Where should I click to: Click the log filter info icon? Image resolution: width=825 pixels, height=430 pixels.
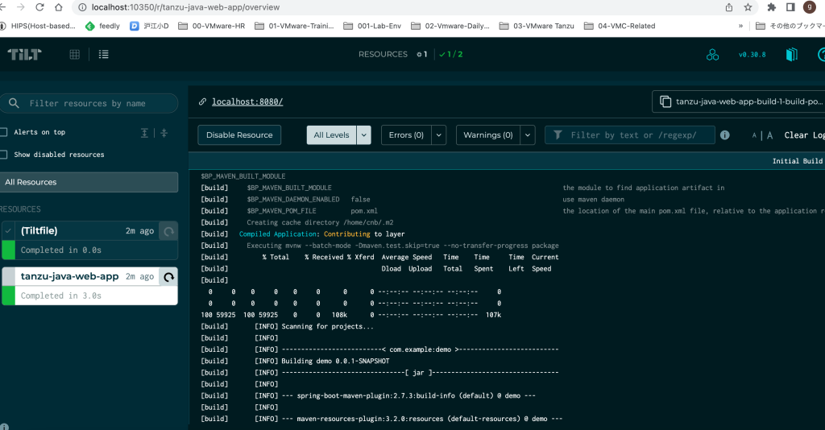pos(725,135)
